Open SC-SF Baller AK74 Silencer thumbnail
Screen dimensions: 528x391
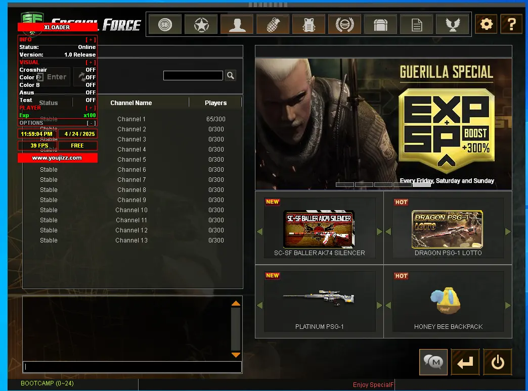click(x=319, y=229)
